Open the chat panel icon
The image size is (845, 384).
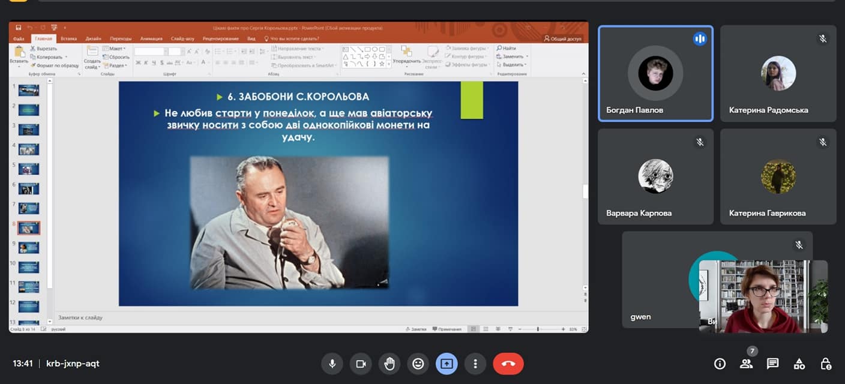point(773,364)
